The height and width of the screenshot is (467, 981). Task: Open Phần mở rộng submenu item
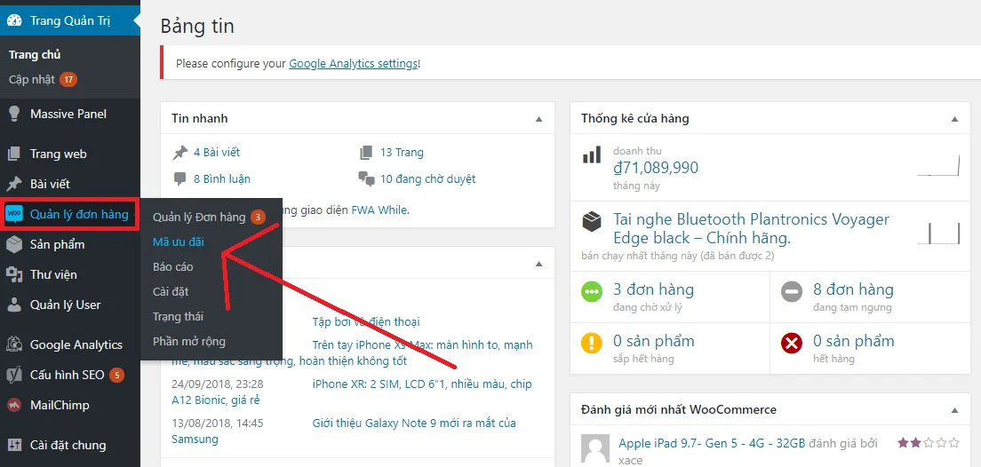[189, 342]
